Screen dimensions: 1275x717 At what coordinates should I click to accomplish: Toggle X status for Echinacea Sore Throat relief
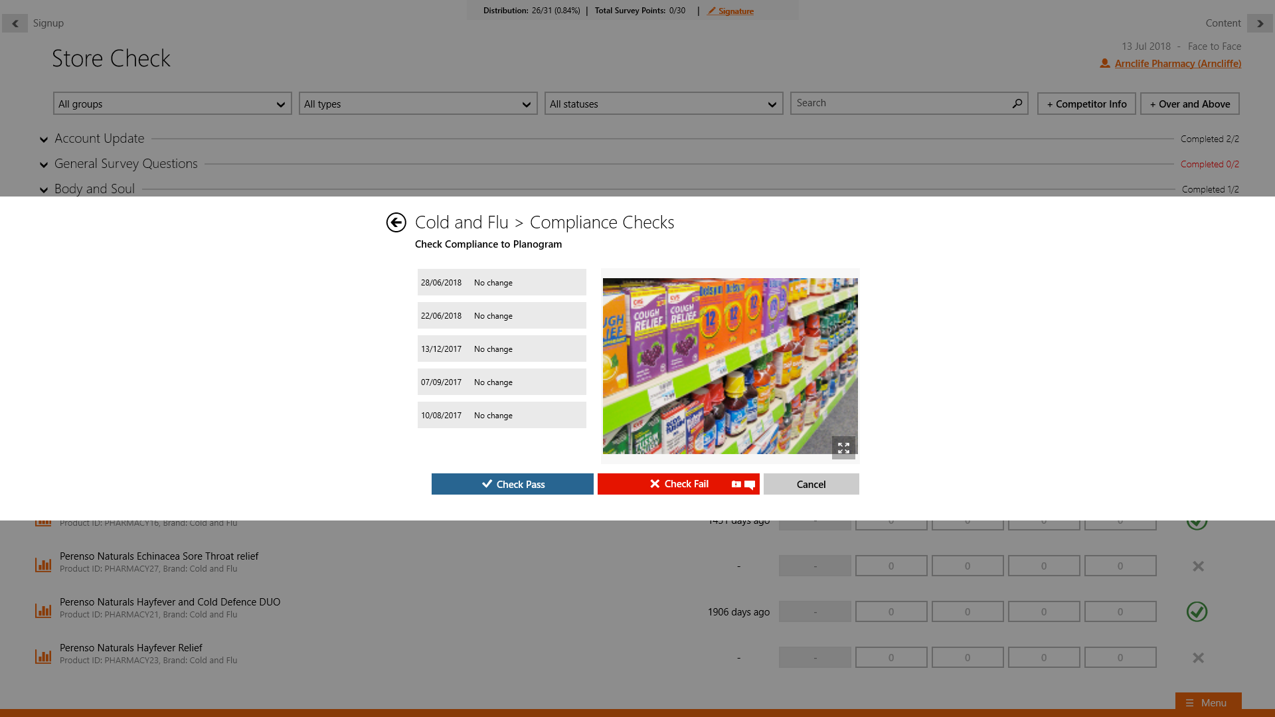pyautogui.click(x=1198, y=566)
